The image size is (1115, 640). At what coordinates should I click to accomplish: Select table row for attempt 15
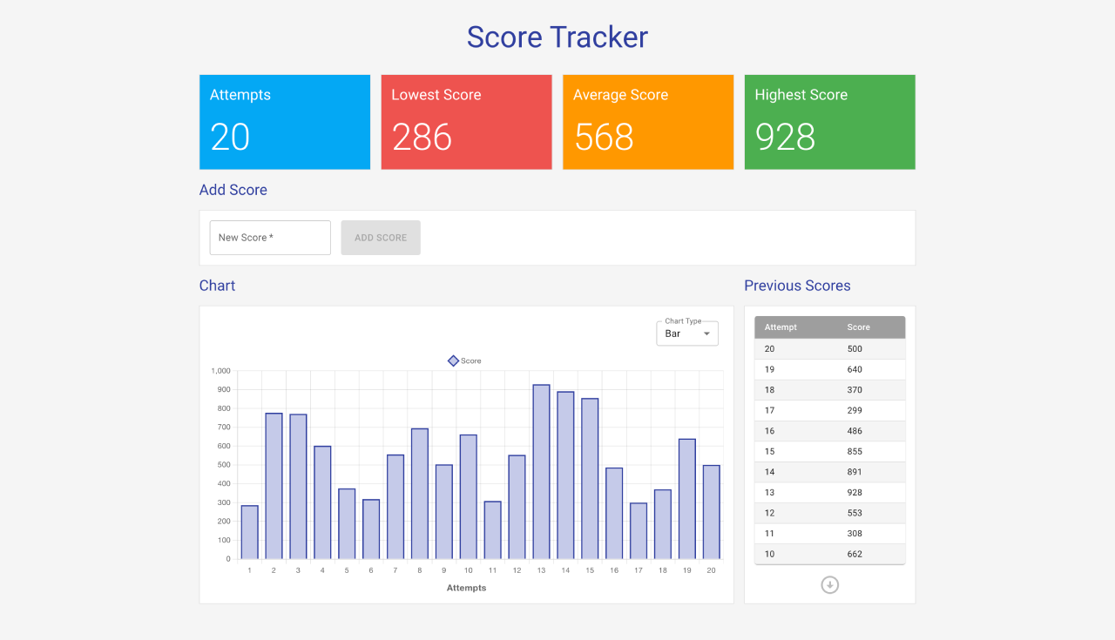[829, 452]
